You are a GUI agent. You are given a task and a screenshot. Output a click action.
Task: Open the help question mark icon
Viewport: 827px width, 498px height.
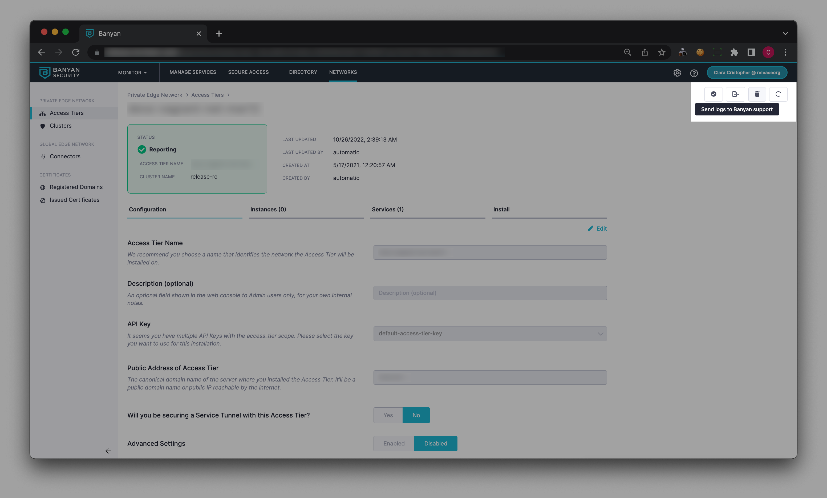point(694,73)
